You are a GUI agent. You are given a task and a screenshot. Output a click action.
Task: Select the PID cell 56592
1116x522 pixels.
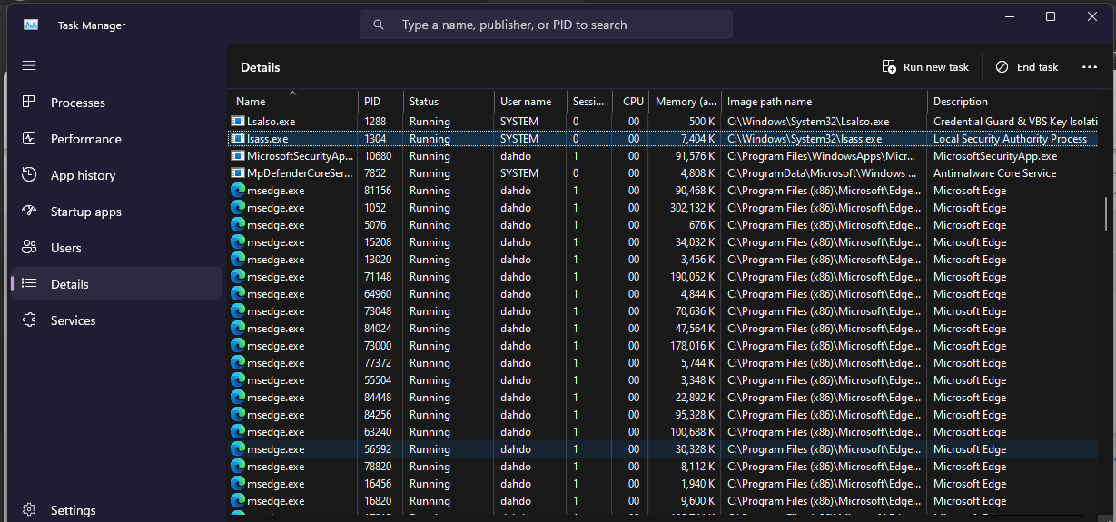(x=378, y=449)
